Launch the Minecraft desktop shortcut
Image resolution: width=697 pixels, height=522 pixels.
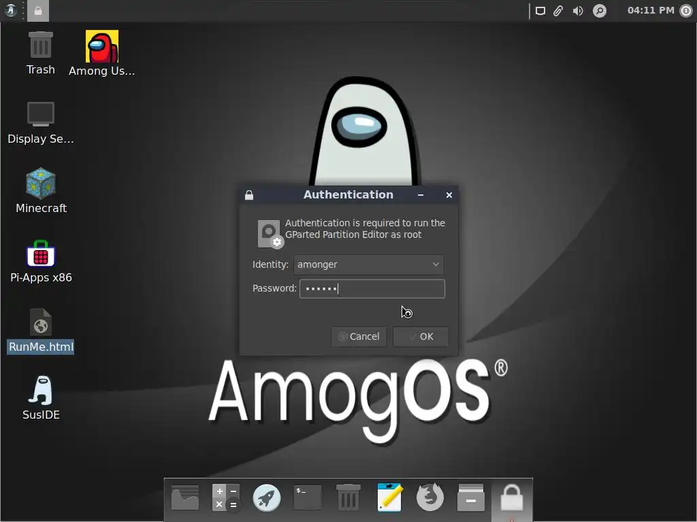pyautogui.click(x=41, y=191)
